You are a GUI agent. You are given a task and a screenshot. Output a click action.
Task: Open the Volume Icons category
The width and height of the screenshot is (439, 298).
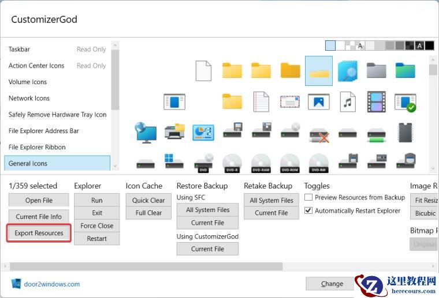click(28, 82)
